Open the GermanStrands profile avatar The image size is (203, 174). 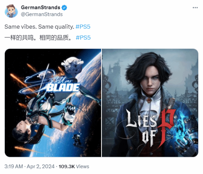(x=11, y=11)
